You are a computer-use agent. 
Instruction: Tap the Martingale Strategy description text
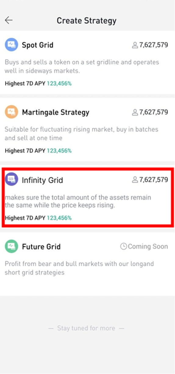81,134
